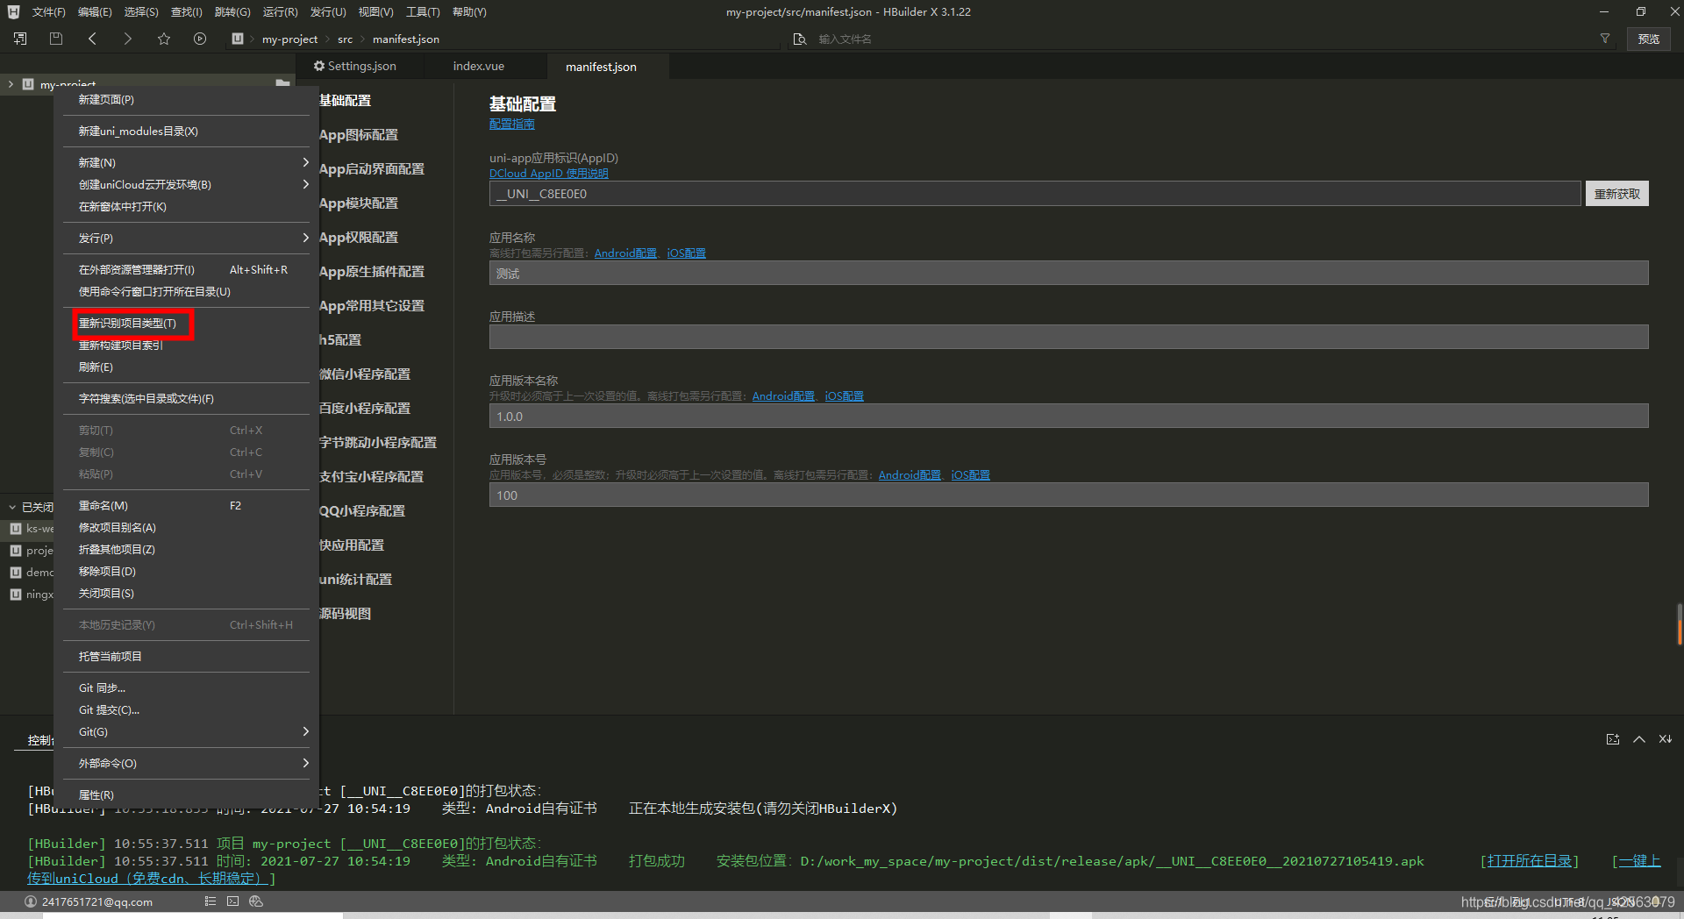
Task: Collapse the closed projects section
Action: coord(12,507)
